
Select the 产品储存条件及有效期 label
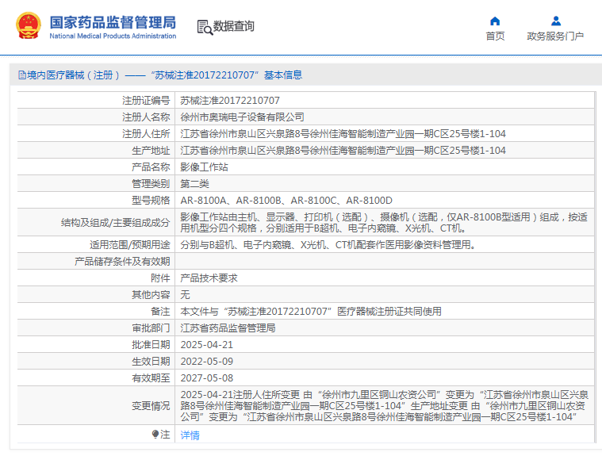[122, 262]
